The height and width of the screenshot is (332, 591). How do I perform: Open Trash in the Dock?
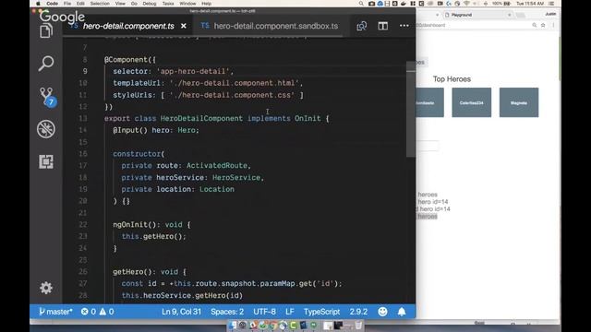click(x=357, y=325)
